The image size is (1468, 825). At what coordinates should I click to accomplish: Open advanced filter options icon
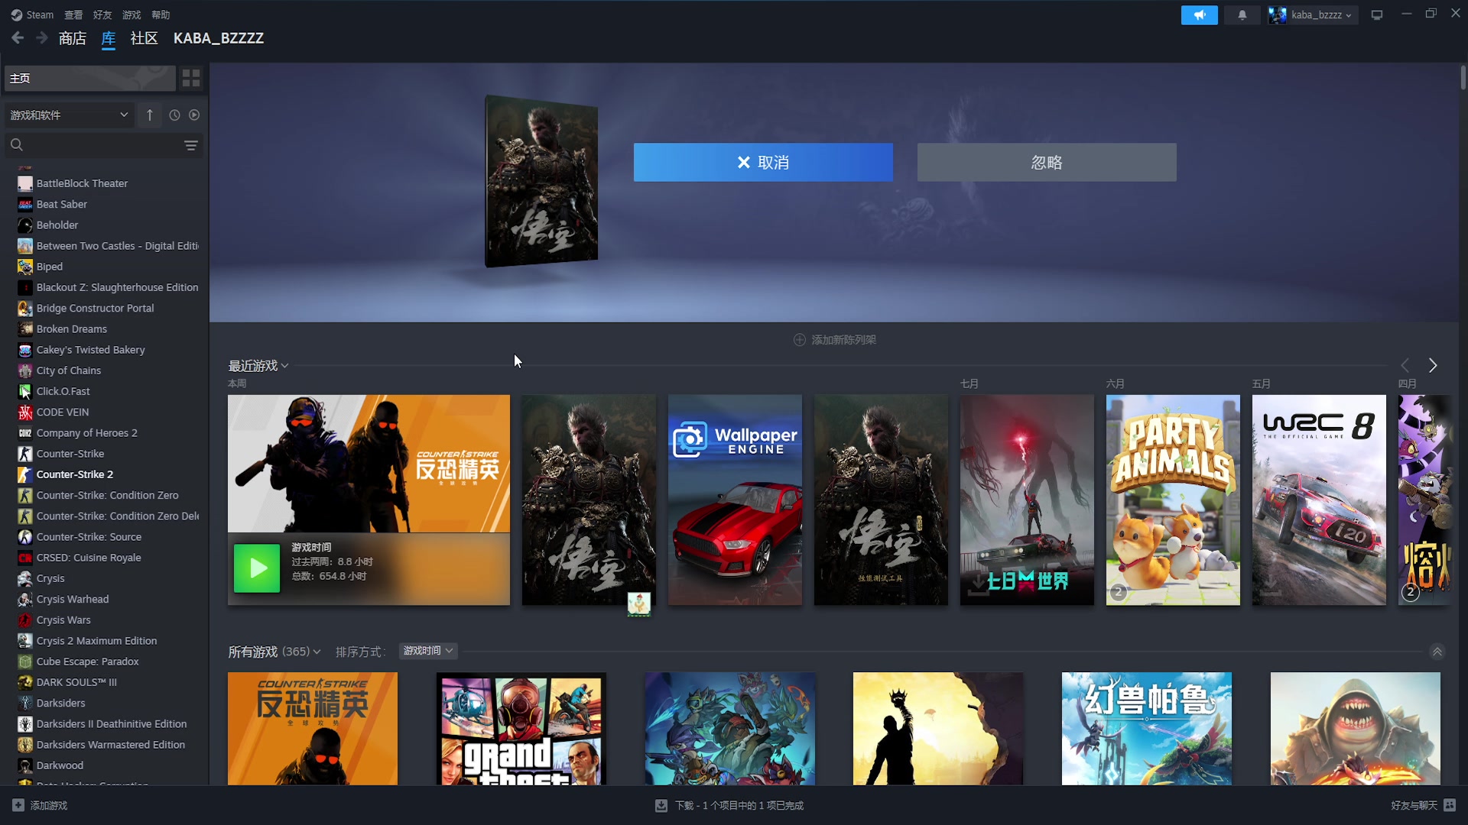191,145
